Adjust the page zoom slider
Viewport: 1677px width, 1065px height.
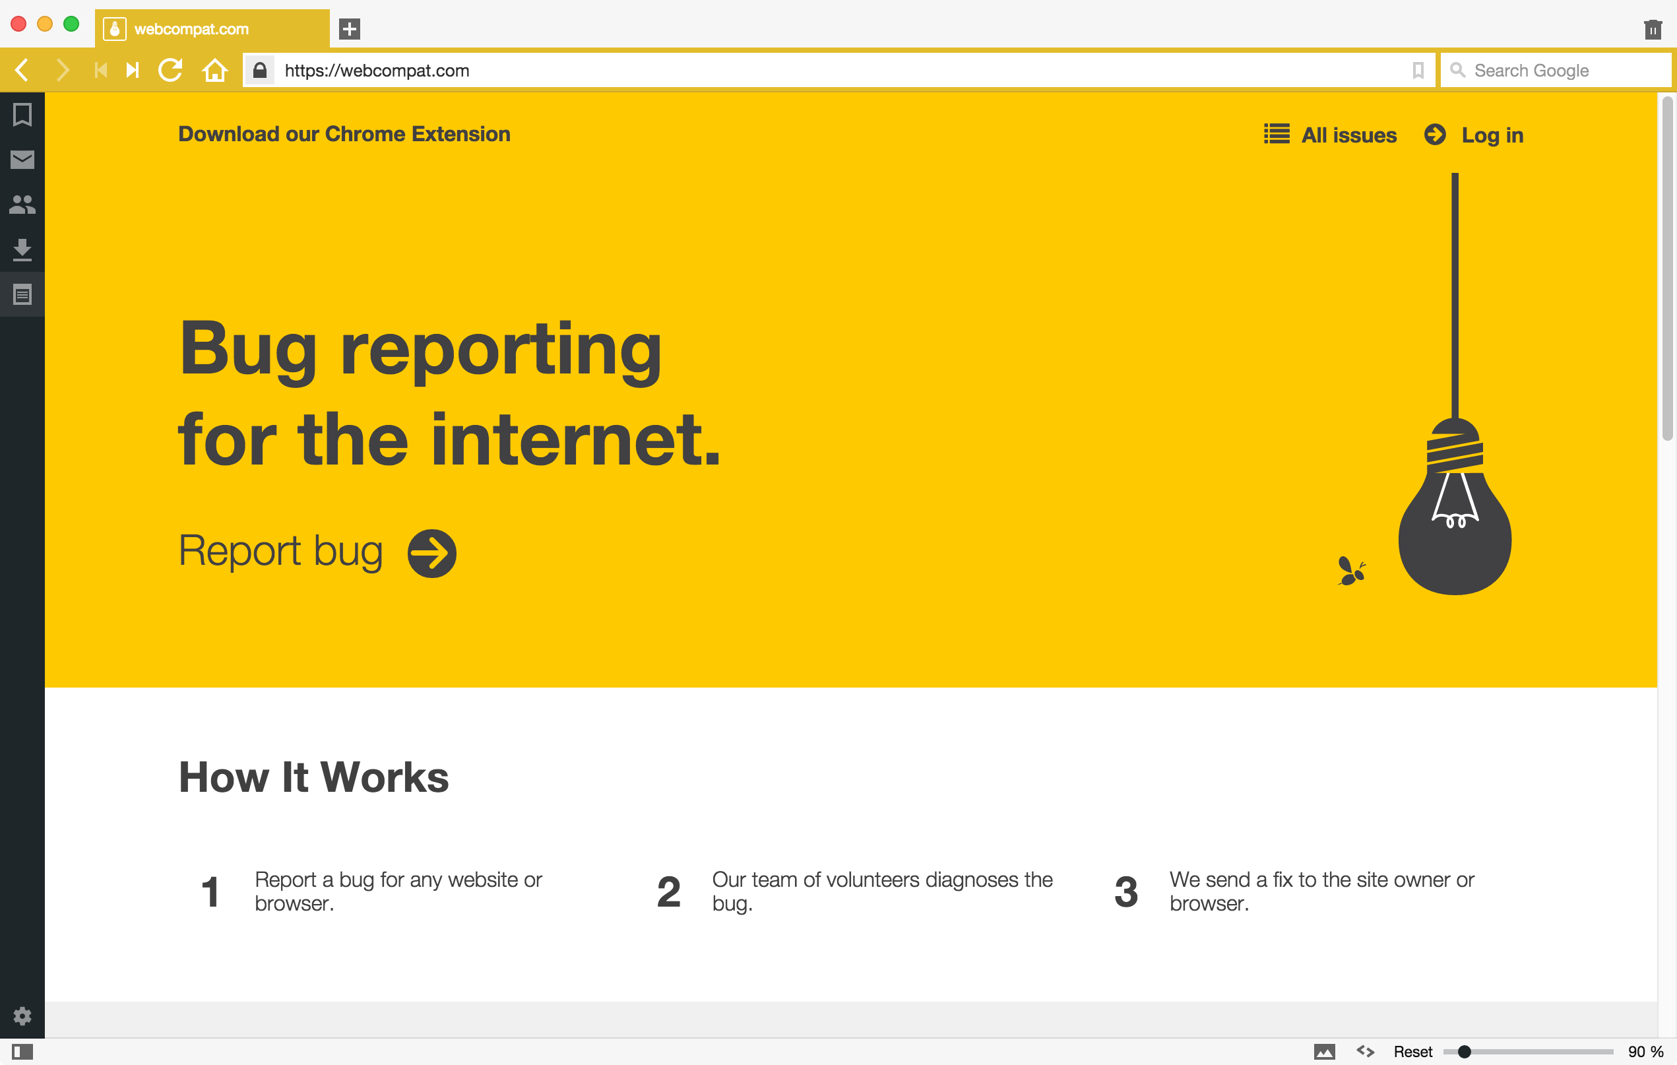[x=1464, y=1051]
